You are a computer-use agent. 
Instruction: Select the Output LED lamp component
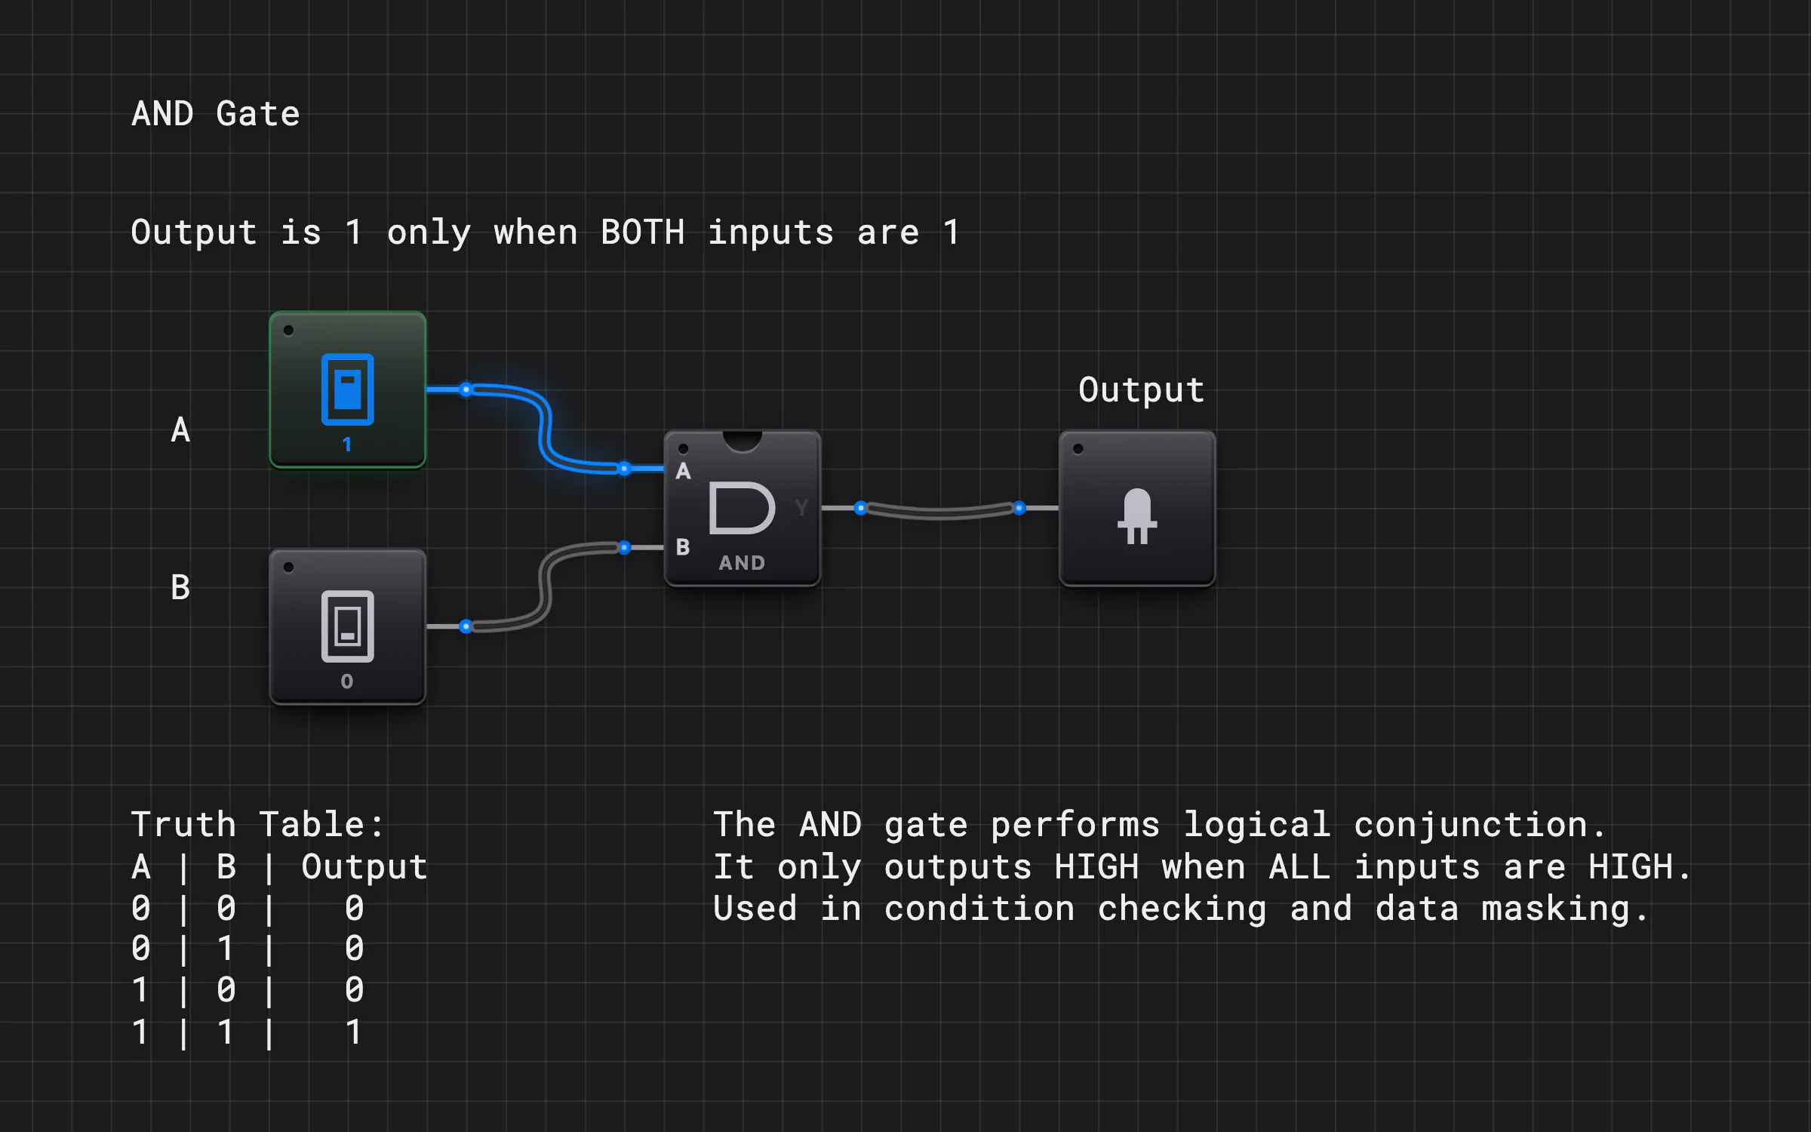tap(1137, 508)
